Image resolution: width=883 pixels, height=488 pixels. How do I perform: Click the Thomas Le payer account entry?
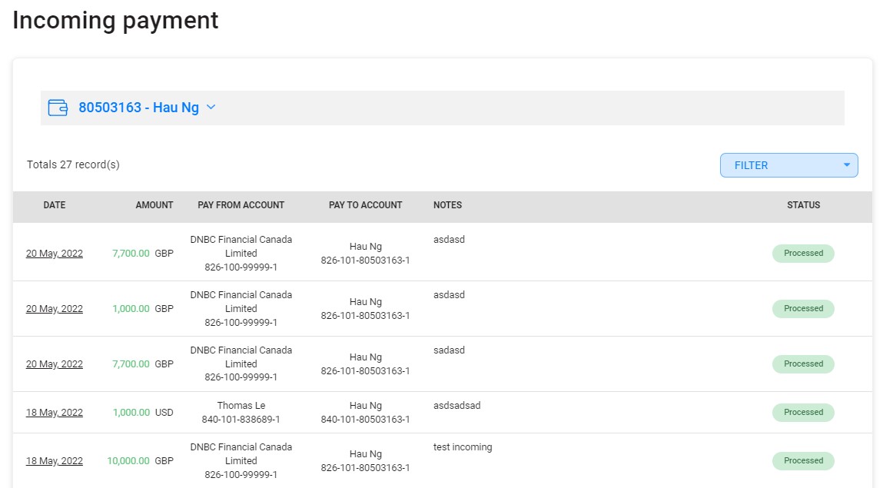tap(241, 412)
